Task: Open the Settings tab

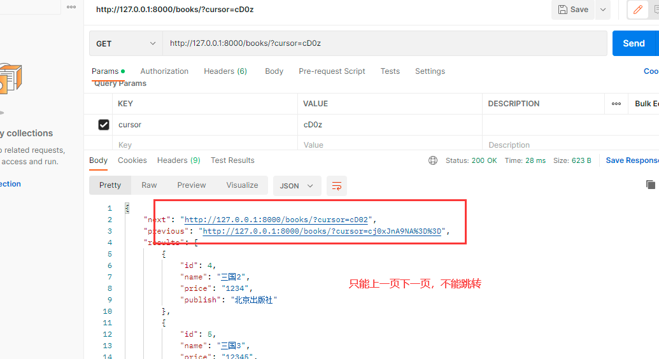Action: coord(430,71)
